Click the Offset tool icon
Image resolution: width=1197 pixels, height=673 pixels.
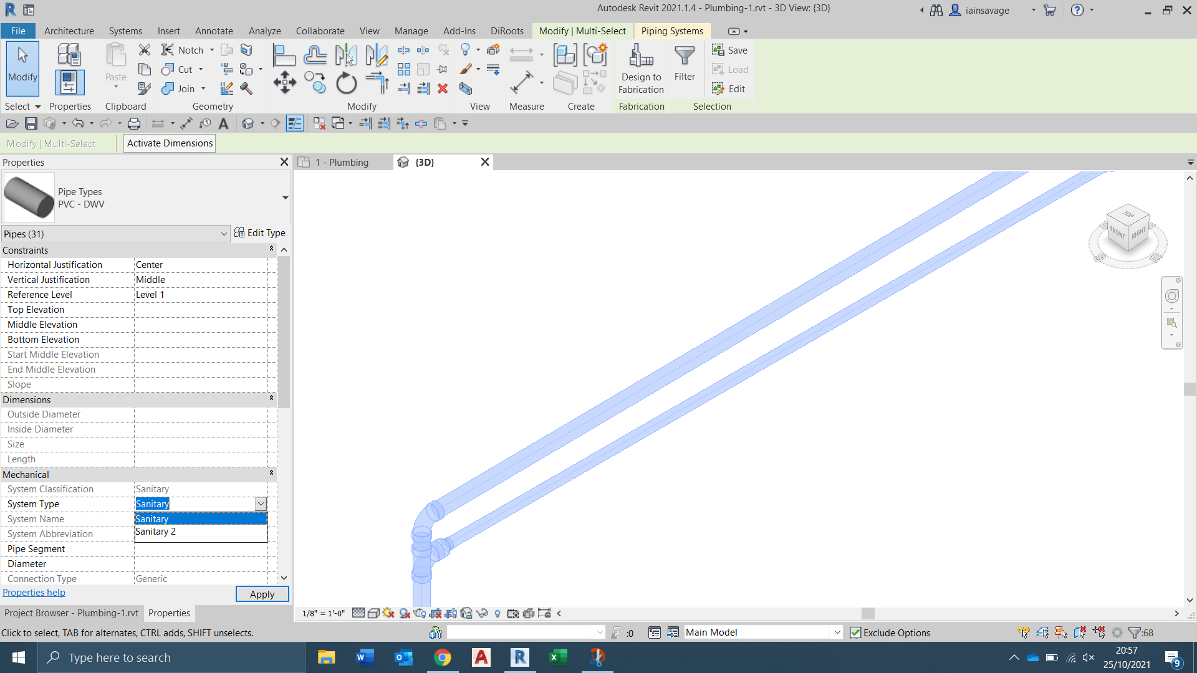[315, 55]
